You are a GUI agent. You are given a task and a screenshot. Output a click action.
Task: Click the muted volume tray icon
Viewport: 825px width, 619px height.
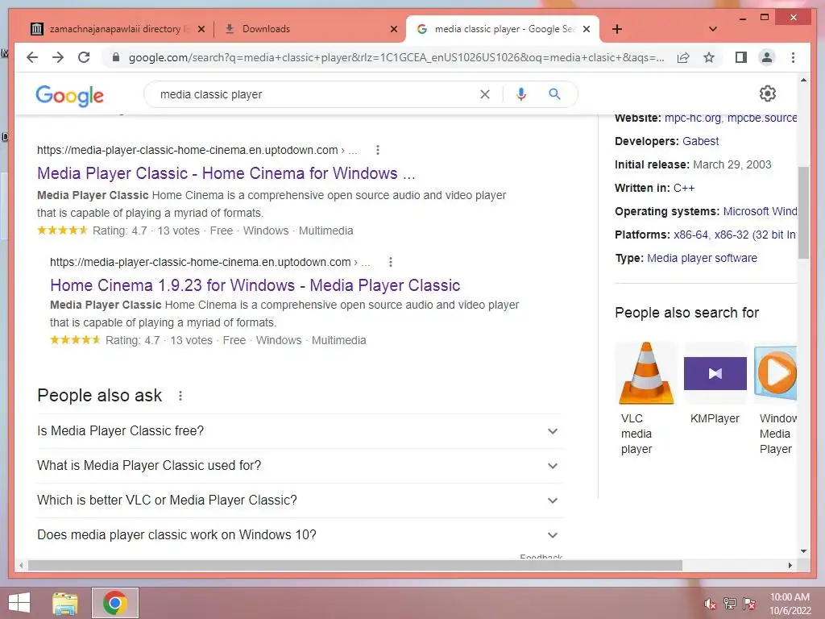click(710, 604)
